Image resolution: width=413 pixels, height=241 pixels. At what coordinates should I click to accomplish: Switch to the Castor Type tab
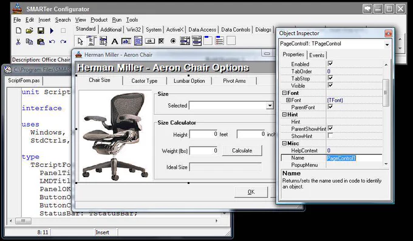click(145, 81)
